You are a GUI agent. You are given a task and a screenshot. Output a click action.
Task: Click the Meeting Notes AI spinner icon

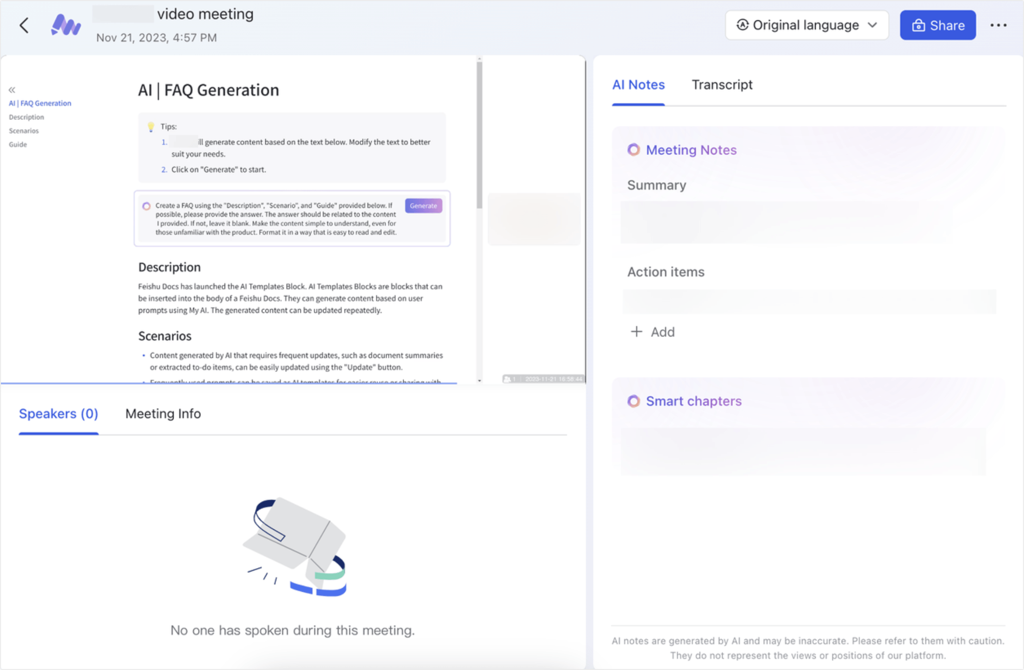pyautogui.click(x=634, y=150)
